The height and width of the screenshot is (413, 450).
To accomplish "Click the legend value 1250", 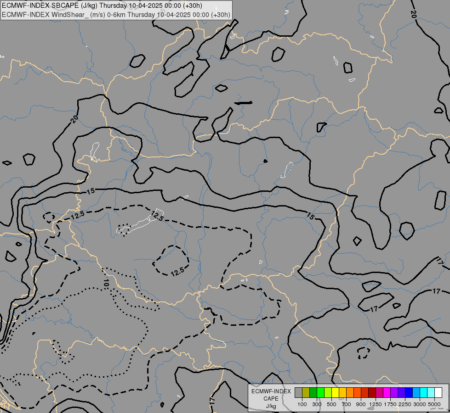I will 376,404.
